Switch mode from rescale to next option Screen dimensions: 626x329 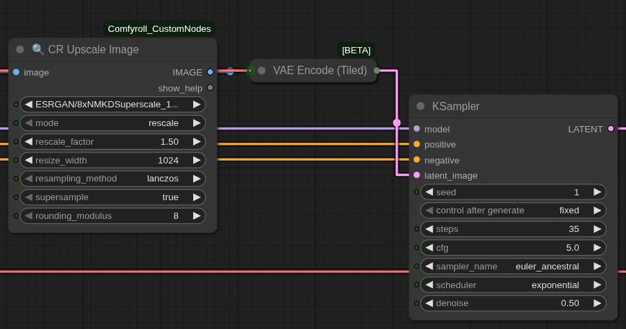coord(197,123)
